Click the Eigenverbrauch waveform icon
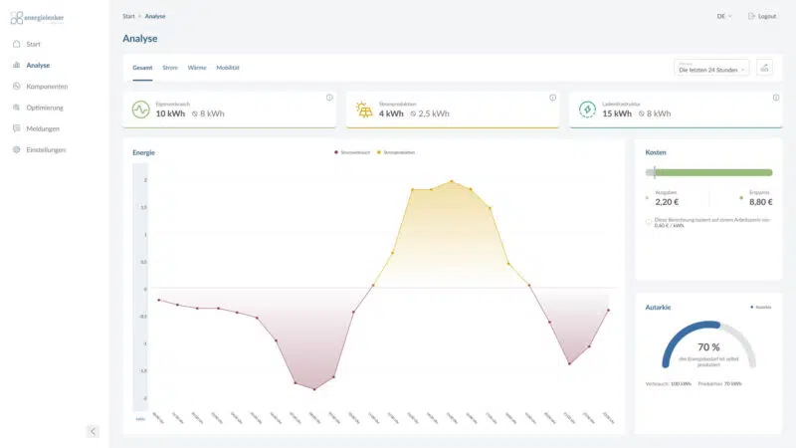 140,111
